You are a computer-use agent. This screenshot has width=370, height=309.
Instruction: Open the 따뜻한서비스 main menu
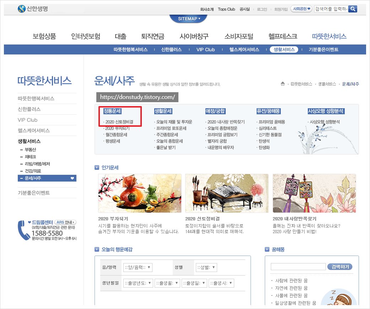click(x=329, y=36)
